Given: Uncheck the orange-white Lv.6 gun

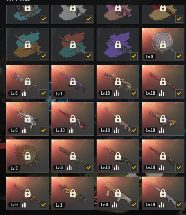Looking at the screenshot, I should coord(134,205).
